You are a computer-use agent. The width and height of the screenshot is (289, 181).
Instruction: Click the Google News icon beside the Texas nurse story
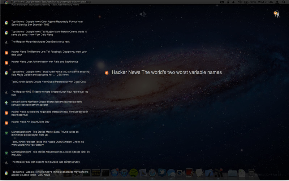point(6,73)
